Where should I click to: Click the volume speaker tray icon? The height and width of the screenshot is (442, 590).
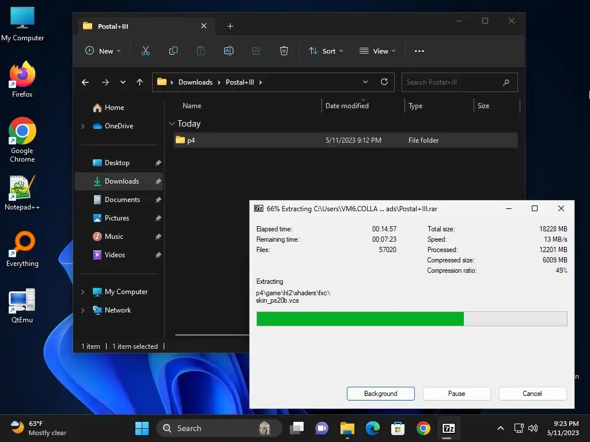pos(533,428)
